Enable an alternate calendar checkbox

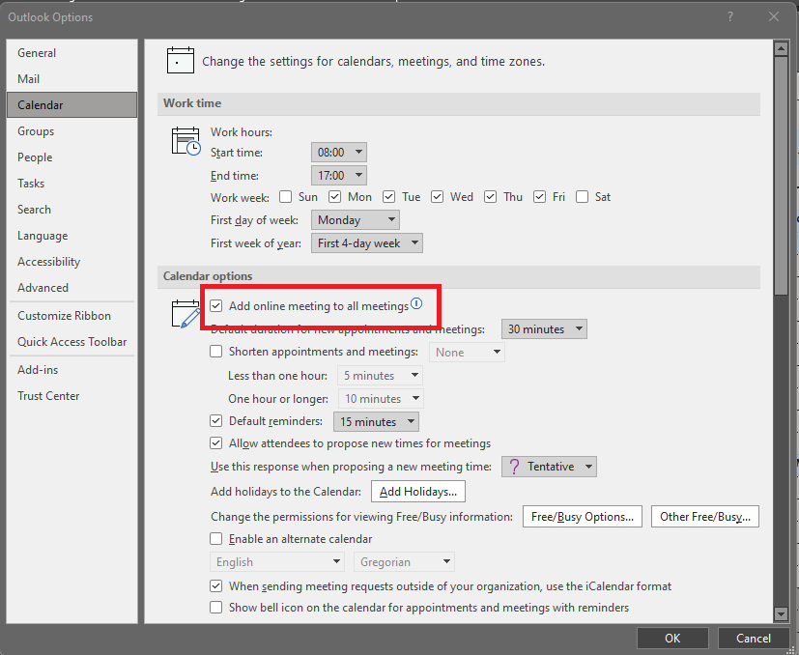tap(216, 539)
